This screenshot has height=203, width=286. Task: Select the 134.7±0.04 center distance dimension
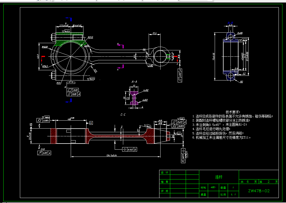click(x=111, y=155)
